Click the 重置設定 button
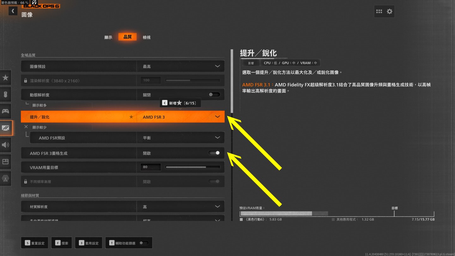The height and width of the screenshot is (256, 455). click(35, 243)
